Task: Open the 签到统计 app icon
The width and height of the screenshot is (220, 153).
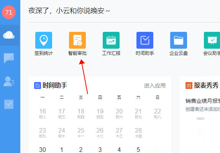Action: (44, 40)
